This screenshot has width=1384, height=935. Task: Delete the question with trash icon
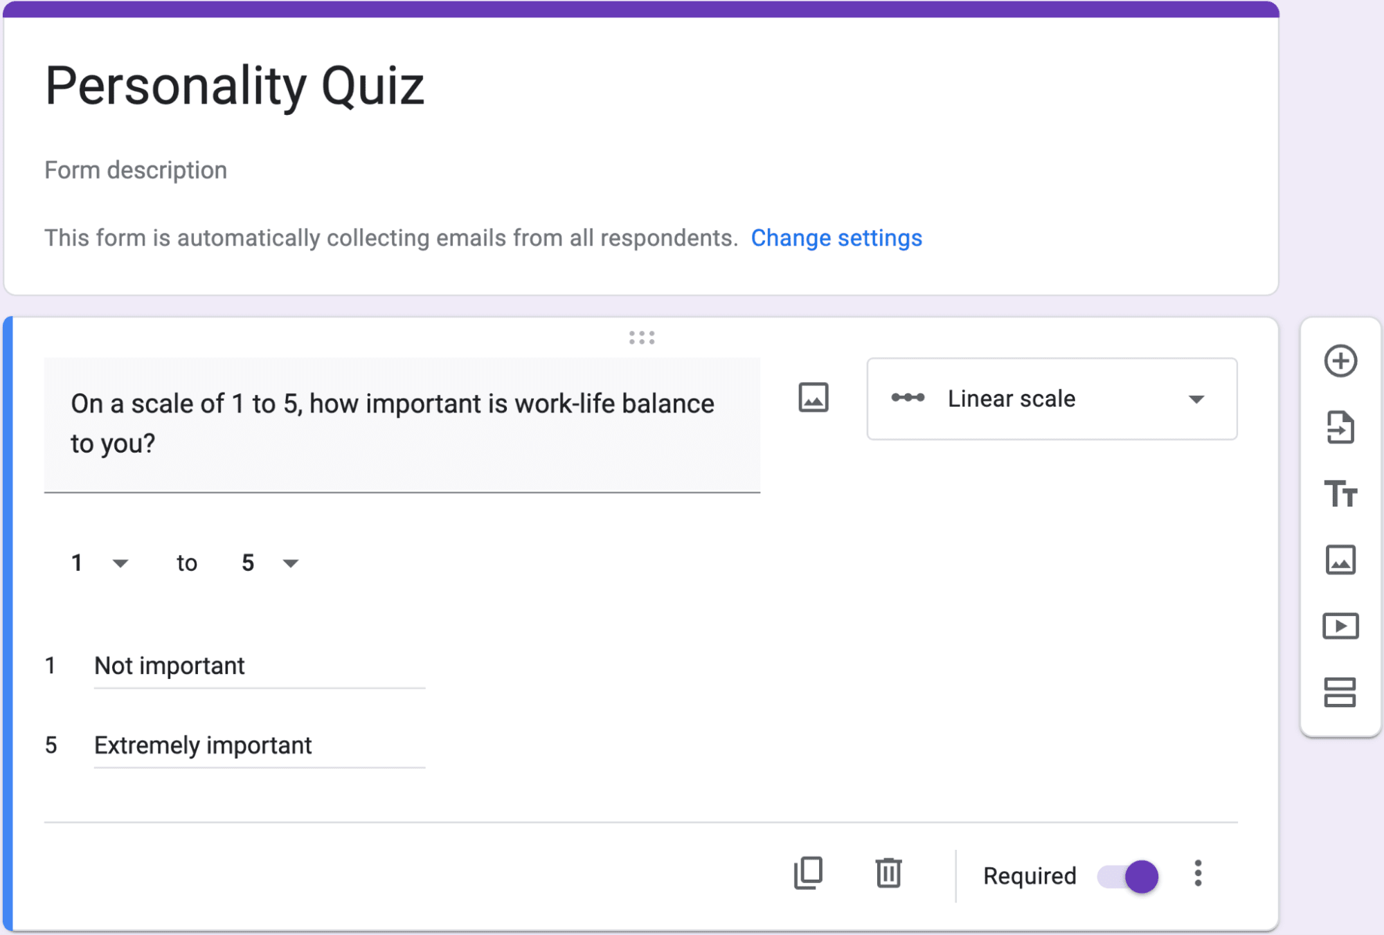888,873
